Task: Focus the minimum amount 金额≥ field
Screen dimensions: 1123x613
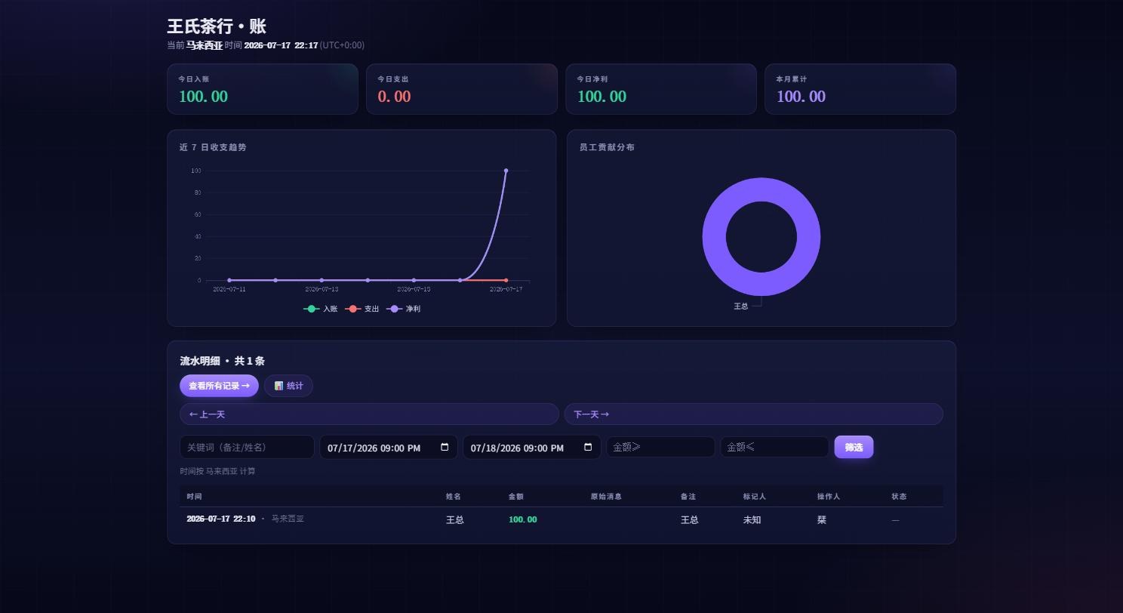Action: click(x=660, y=447)
